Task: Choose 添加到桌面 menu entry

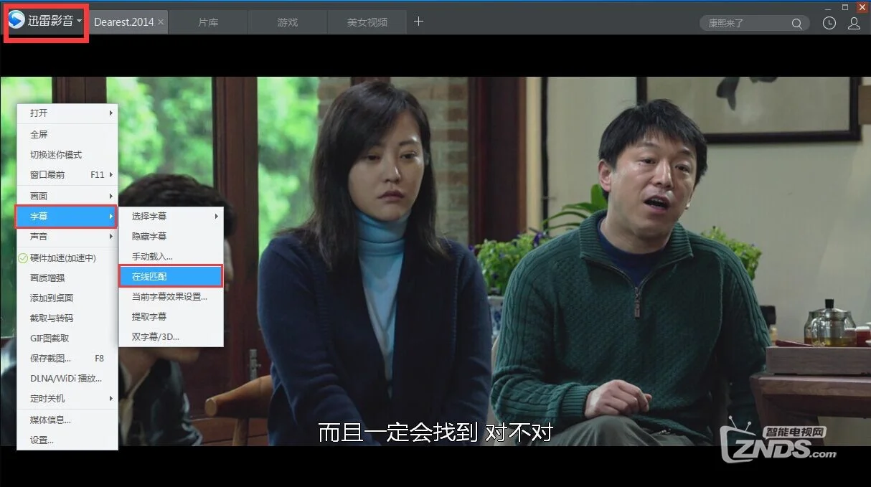Action: point(67,298)
